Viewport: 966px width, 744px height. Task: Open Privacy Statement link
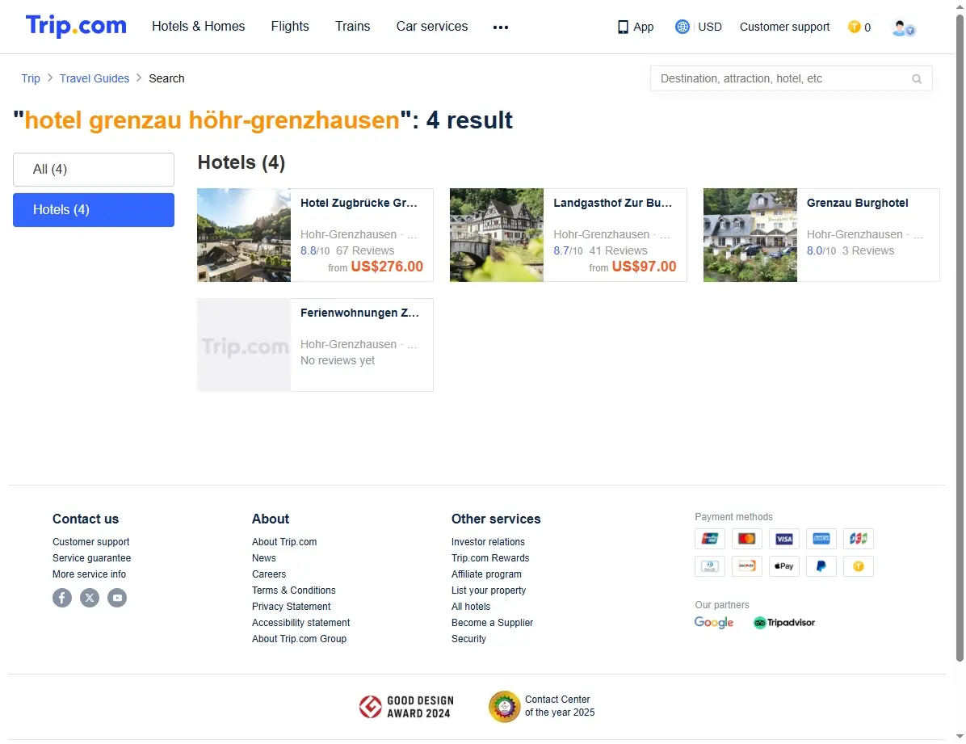292,607
